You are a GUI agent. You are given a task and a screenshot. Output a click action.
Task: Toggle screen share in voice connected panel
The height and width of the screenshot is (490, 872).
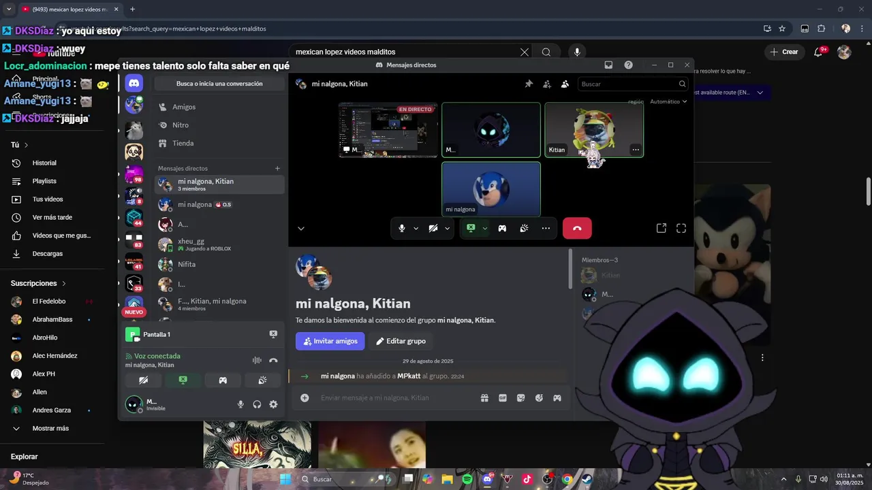tap(183, 380)
